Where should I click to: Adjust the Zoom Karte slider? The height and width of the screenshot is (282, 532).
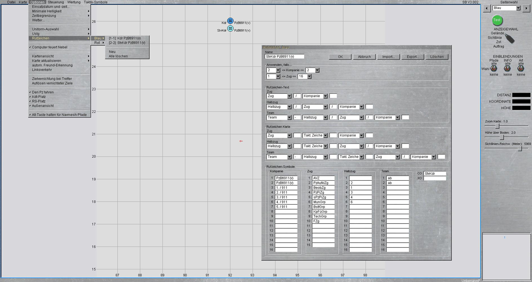(x=497, y=126)
